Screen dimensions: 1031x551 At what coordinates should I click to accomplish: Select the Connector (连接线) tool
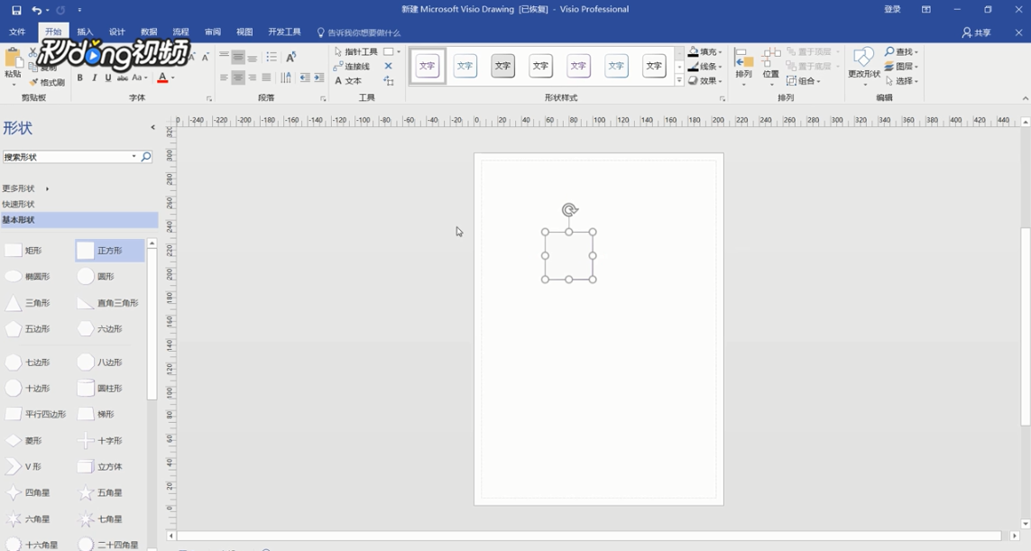pos(352,67)
